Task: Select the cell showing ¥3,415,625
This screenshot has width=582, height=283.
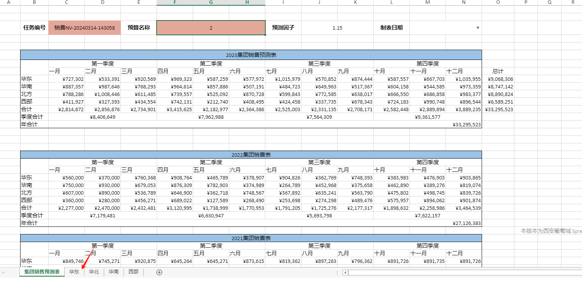Action: click(175, 110)
